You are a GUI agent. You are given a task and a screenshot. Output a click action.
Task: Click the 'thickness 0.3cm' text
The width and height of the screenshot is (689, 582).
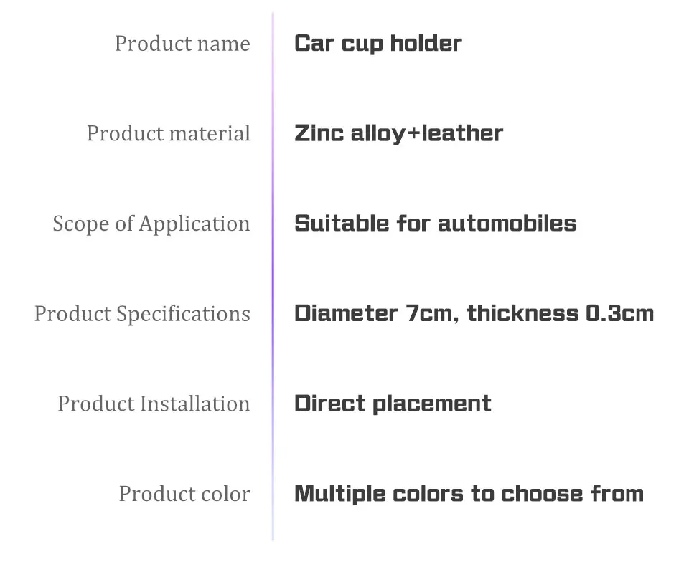(561, 313)
